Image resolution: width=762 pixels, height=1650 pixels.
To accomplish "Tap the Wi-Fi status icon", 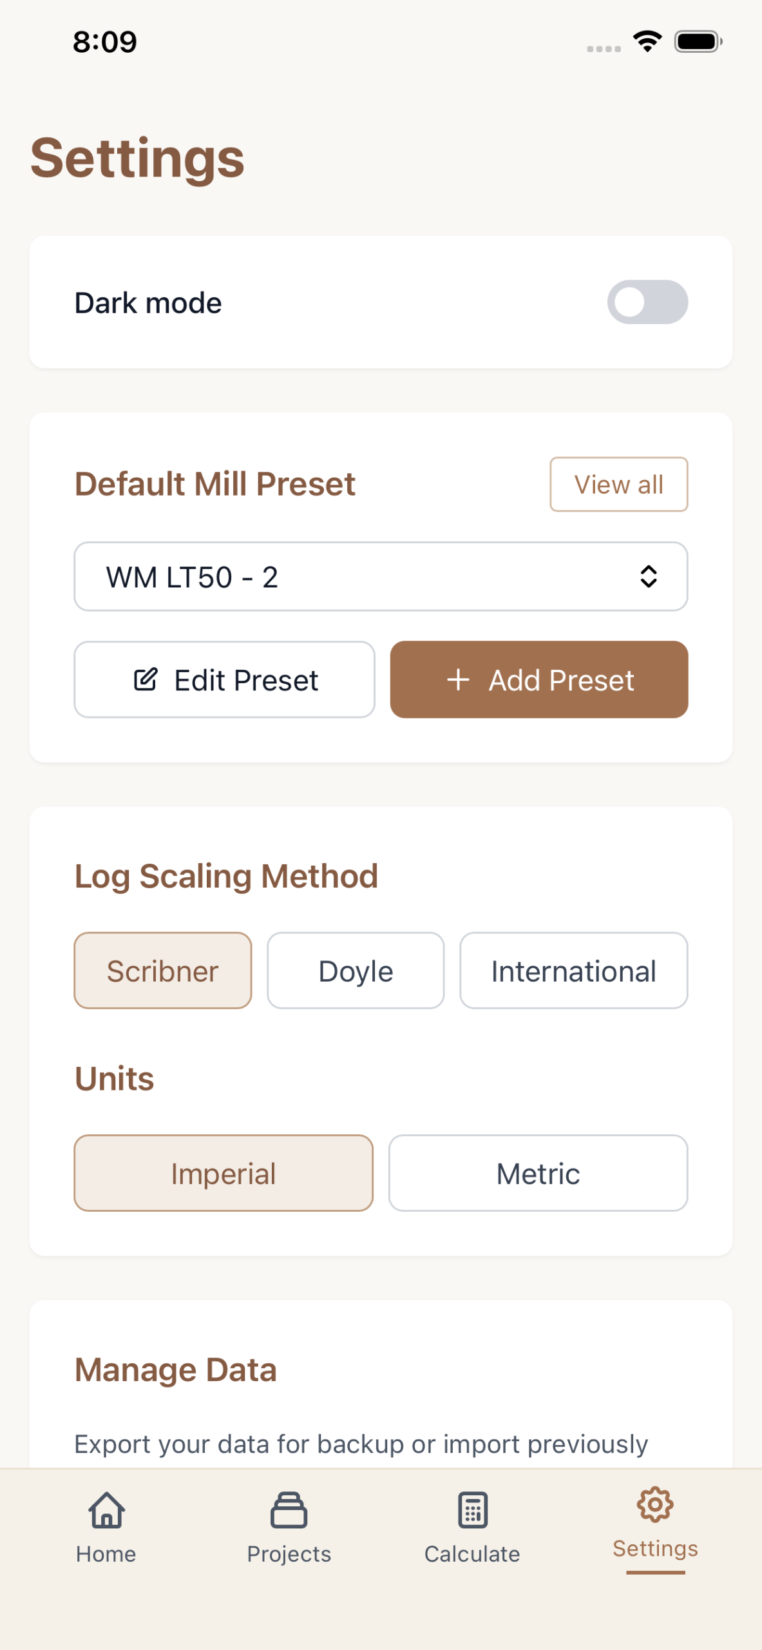I will coord(647,41).
